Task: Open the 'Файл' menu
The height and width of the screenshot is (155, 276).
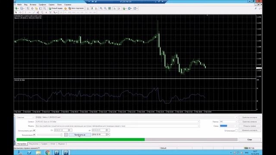Action: pos(19,5)
